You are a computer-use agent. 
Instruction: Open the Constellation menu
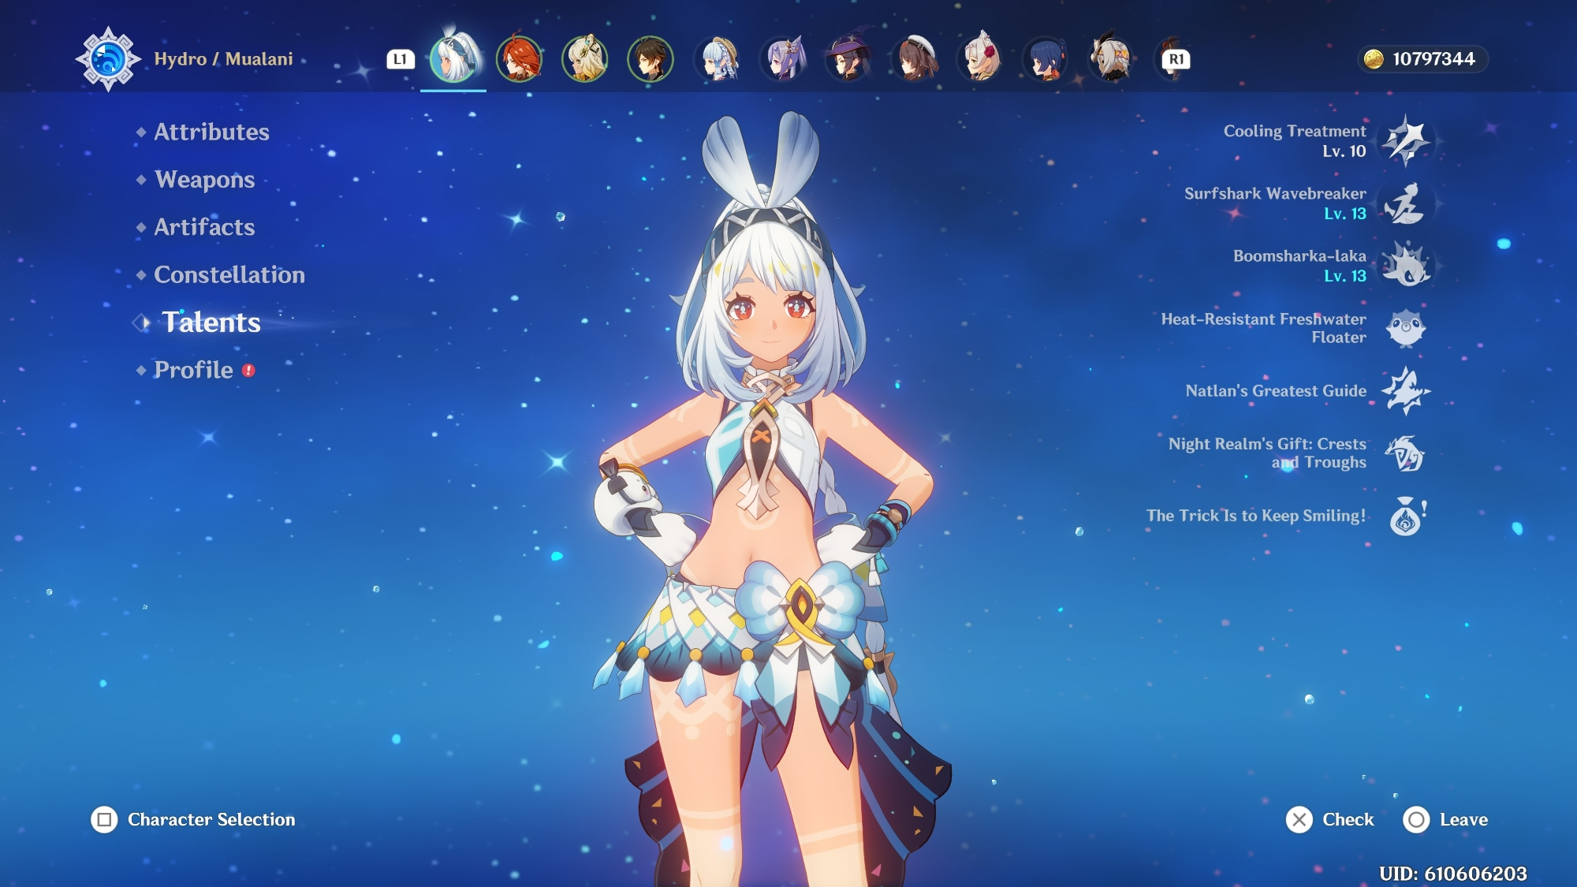[229, 274]
